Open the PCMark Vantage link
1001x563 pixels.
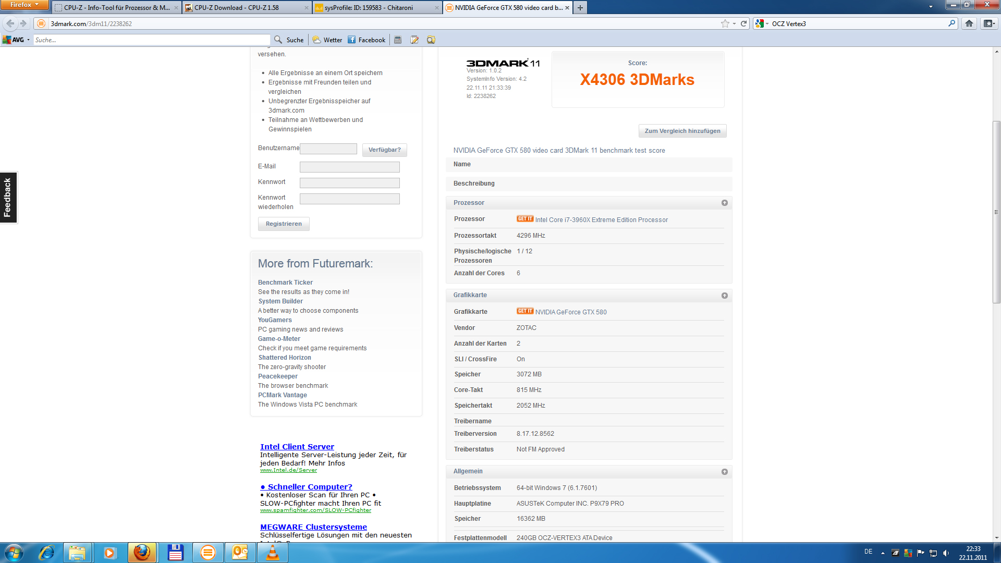point(283,395)
